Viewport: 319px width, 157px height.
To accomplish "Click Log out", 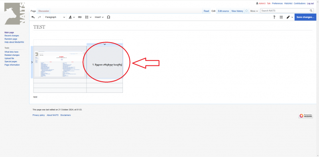I will pyautogui.click(x=311, y=4).
